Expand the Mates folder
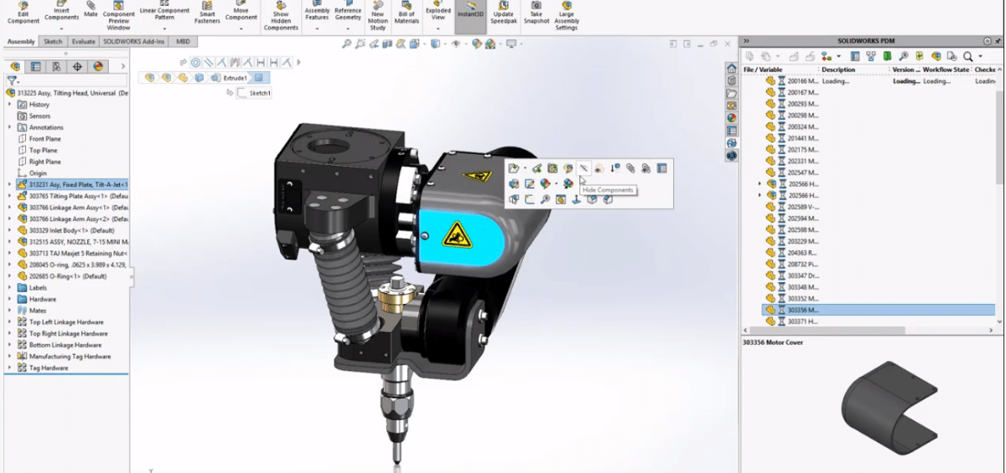 tap(10, 311)
